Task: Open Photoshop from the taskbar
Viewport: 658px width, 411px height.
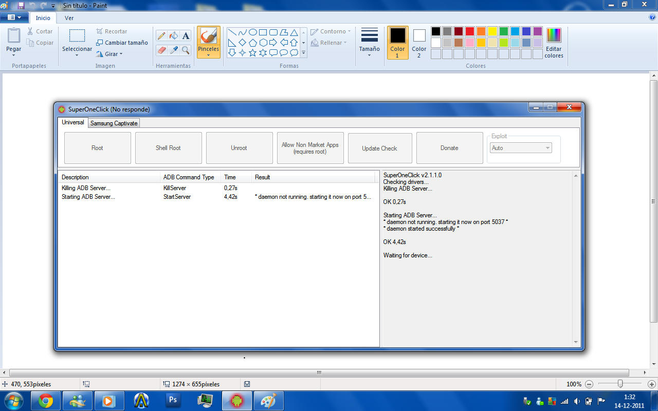Action: (x=173, y=401)
